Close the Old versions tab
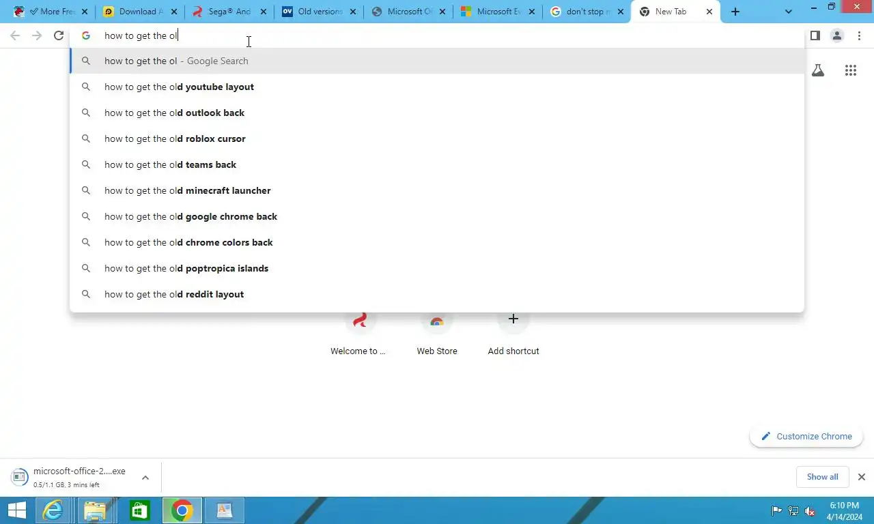This screenshot has height=524, width=874. 353,12
